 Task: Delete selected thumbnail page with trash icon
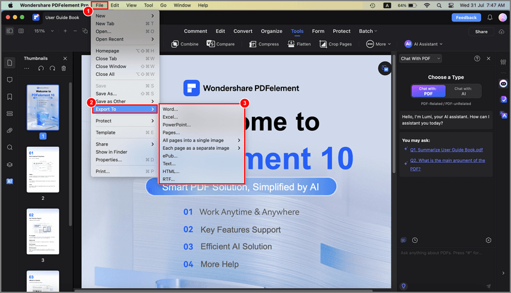(64, 68)
